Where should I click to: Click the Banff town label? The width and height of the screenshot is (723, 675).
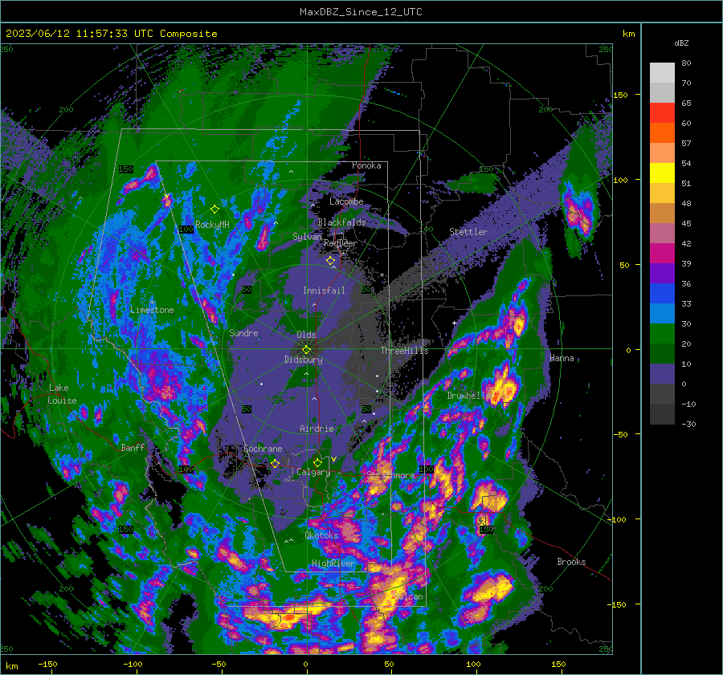(133, 447)
